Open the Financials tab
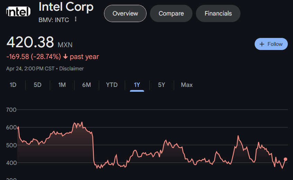Screen dimensions: 293x180 pyautogui.click(x=218, y=13)
